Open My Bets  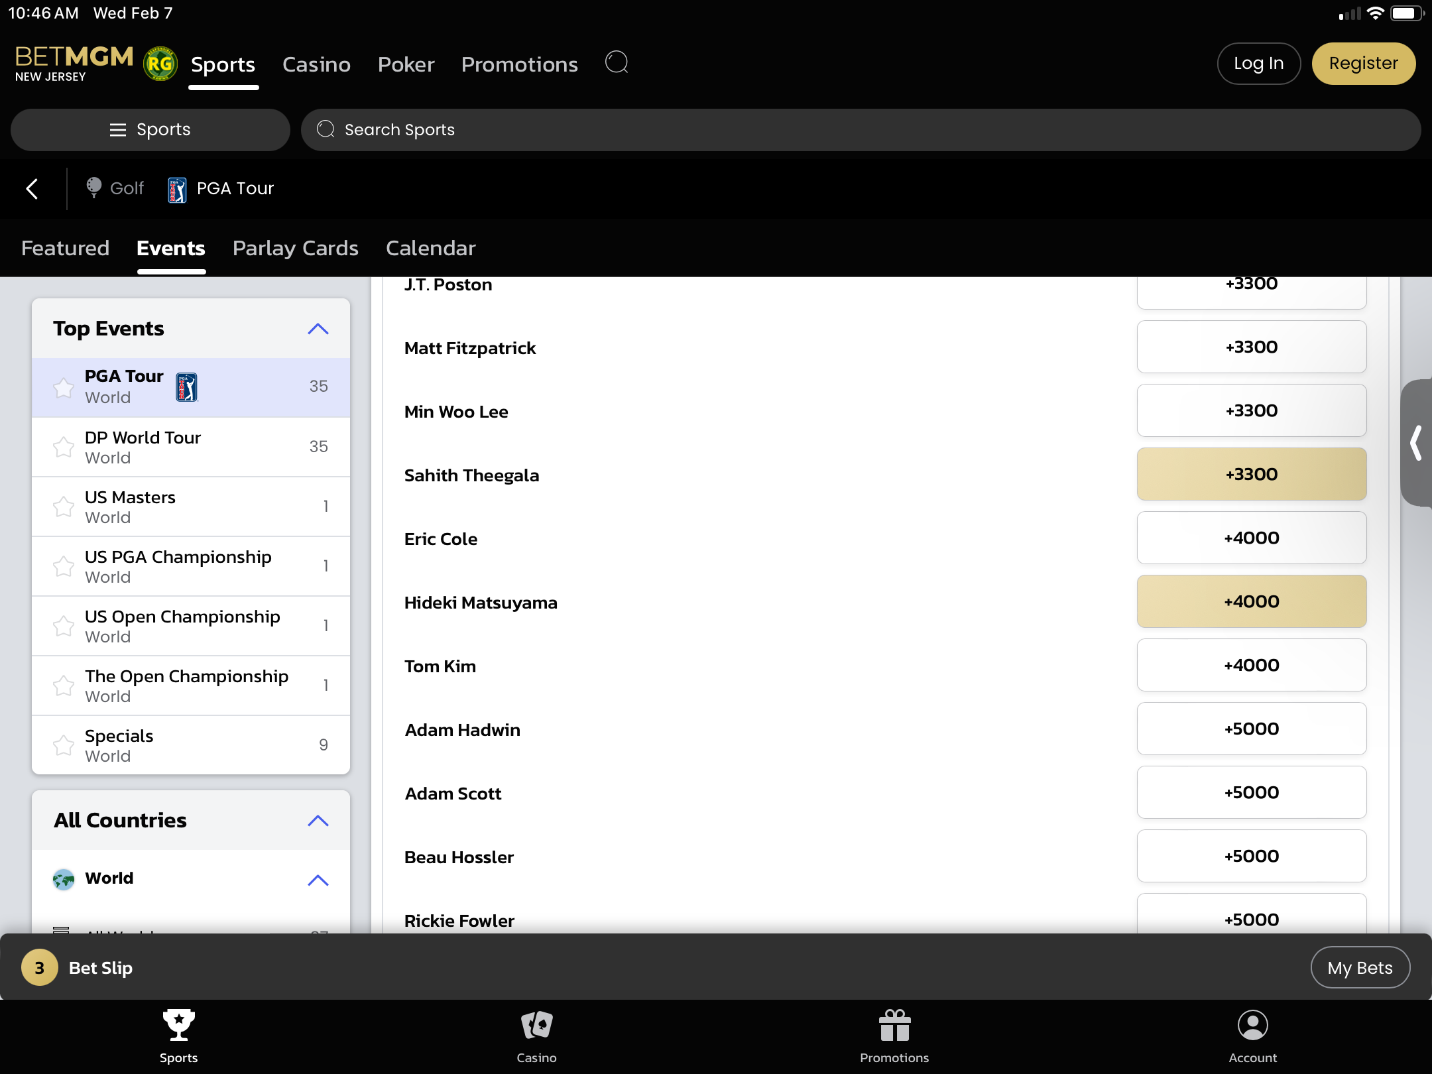coord(1360,968)
